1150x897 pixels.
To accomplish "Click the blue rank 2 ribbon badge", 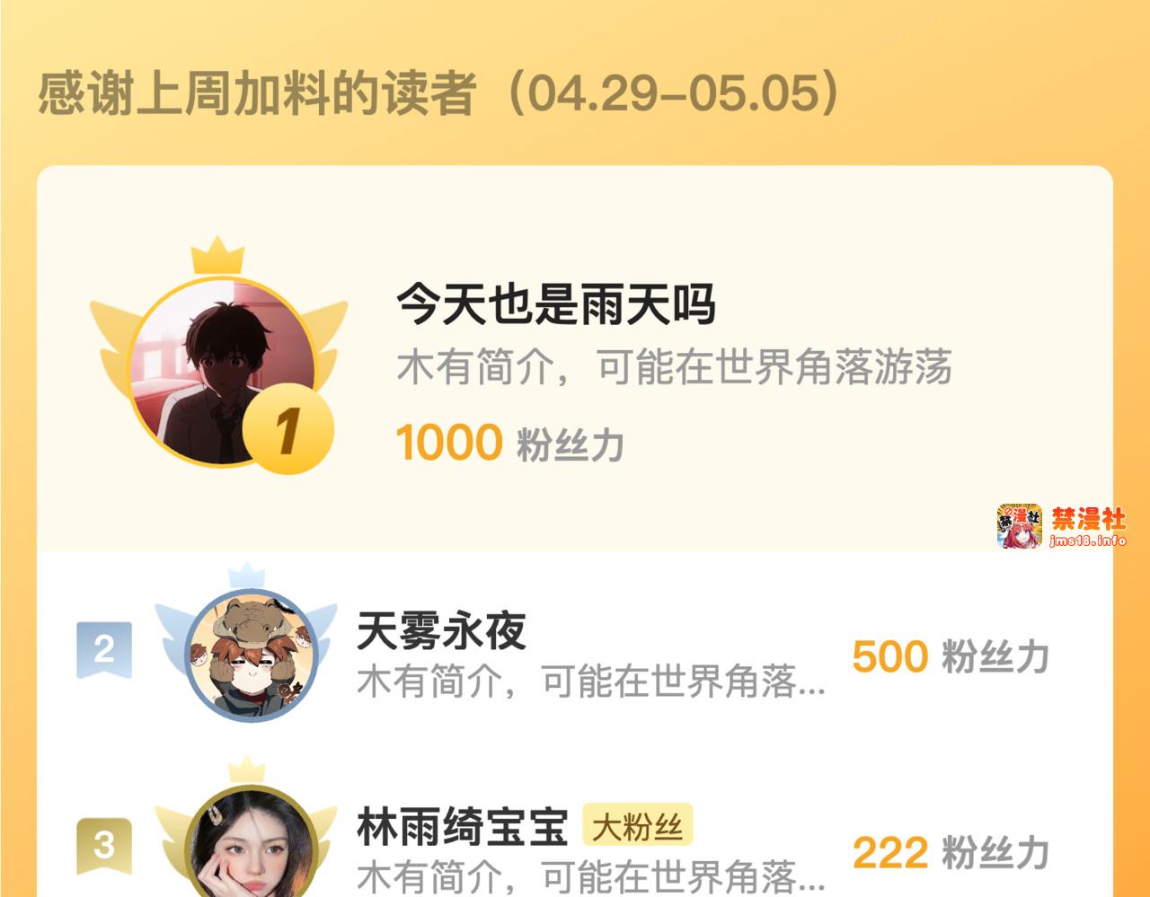I will 104,649.
